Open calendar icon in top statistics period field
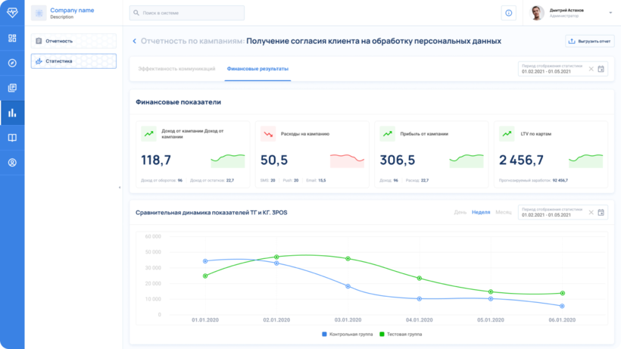 pyautogui.click(x=601, y=69)
